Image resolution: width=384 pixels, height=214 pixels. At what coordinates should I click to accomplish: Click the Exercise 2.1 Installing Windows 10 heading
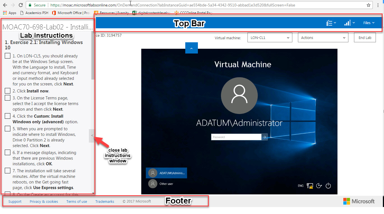click(x=44, y=45)
